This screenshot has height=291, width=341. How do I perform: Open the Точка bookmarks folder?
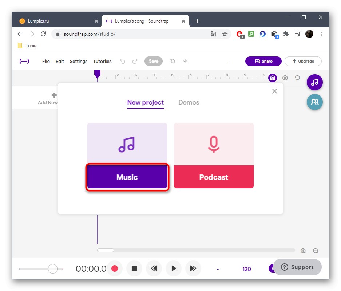click(x=28, y=46)
